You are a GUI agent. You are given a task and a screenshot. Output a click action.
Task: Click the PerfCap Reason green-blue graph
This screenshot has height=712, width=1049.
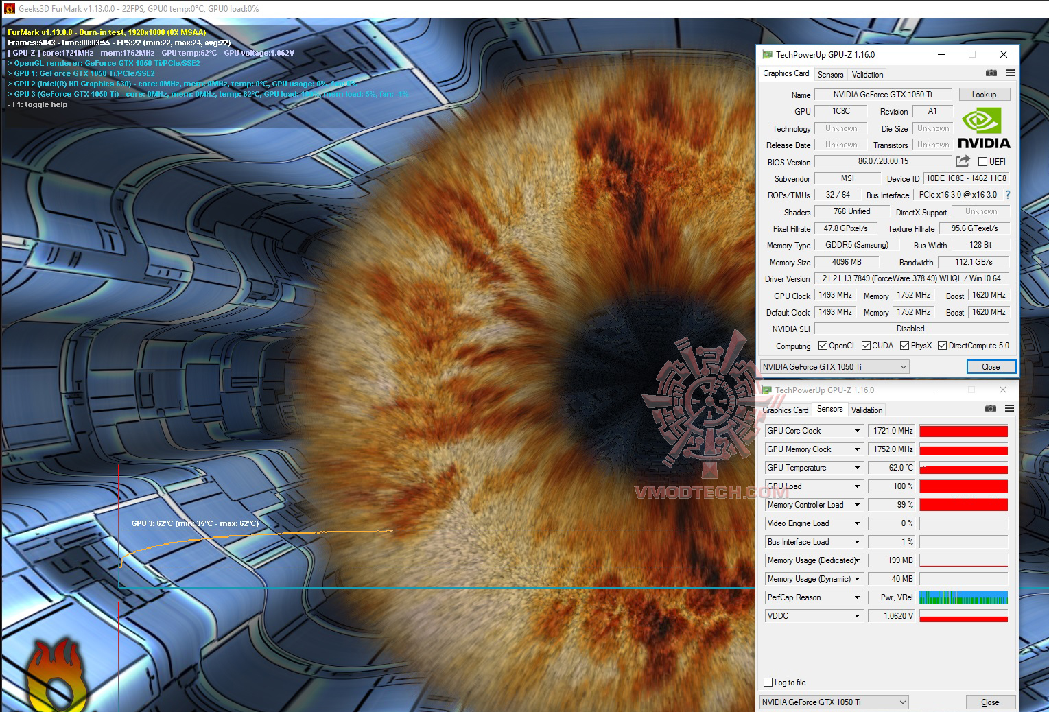[964, 597]
